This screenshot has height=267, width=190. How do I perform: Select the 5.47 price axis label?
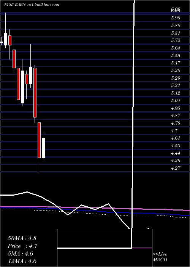click(176, 63)
